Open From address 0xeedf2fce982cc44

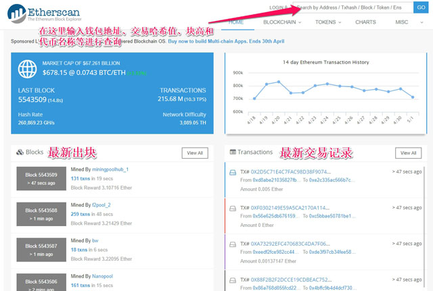click(x=275, y=252)
